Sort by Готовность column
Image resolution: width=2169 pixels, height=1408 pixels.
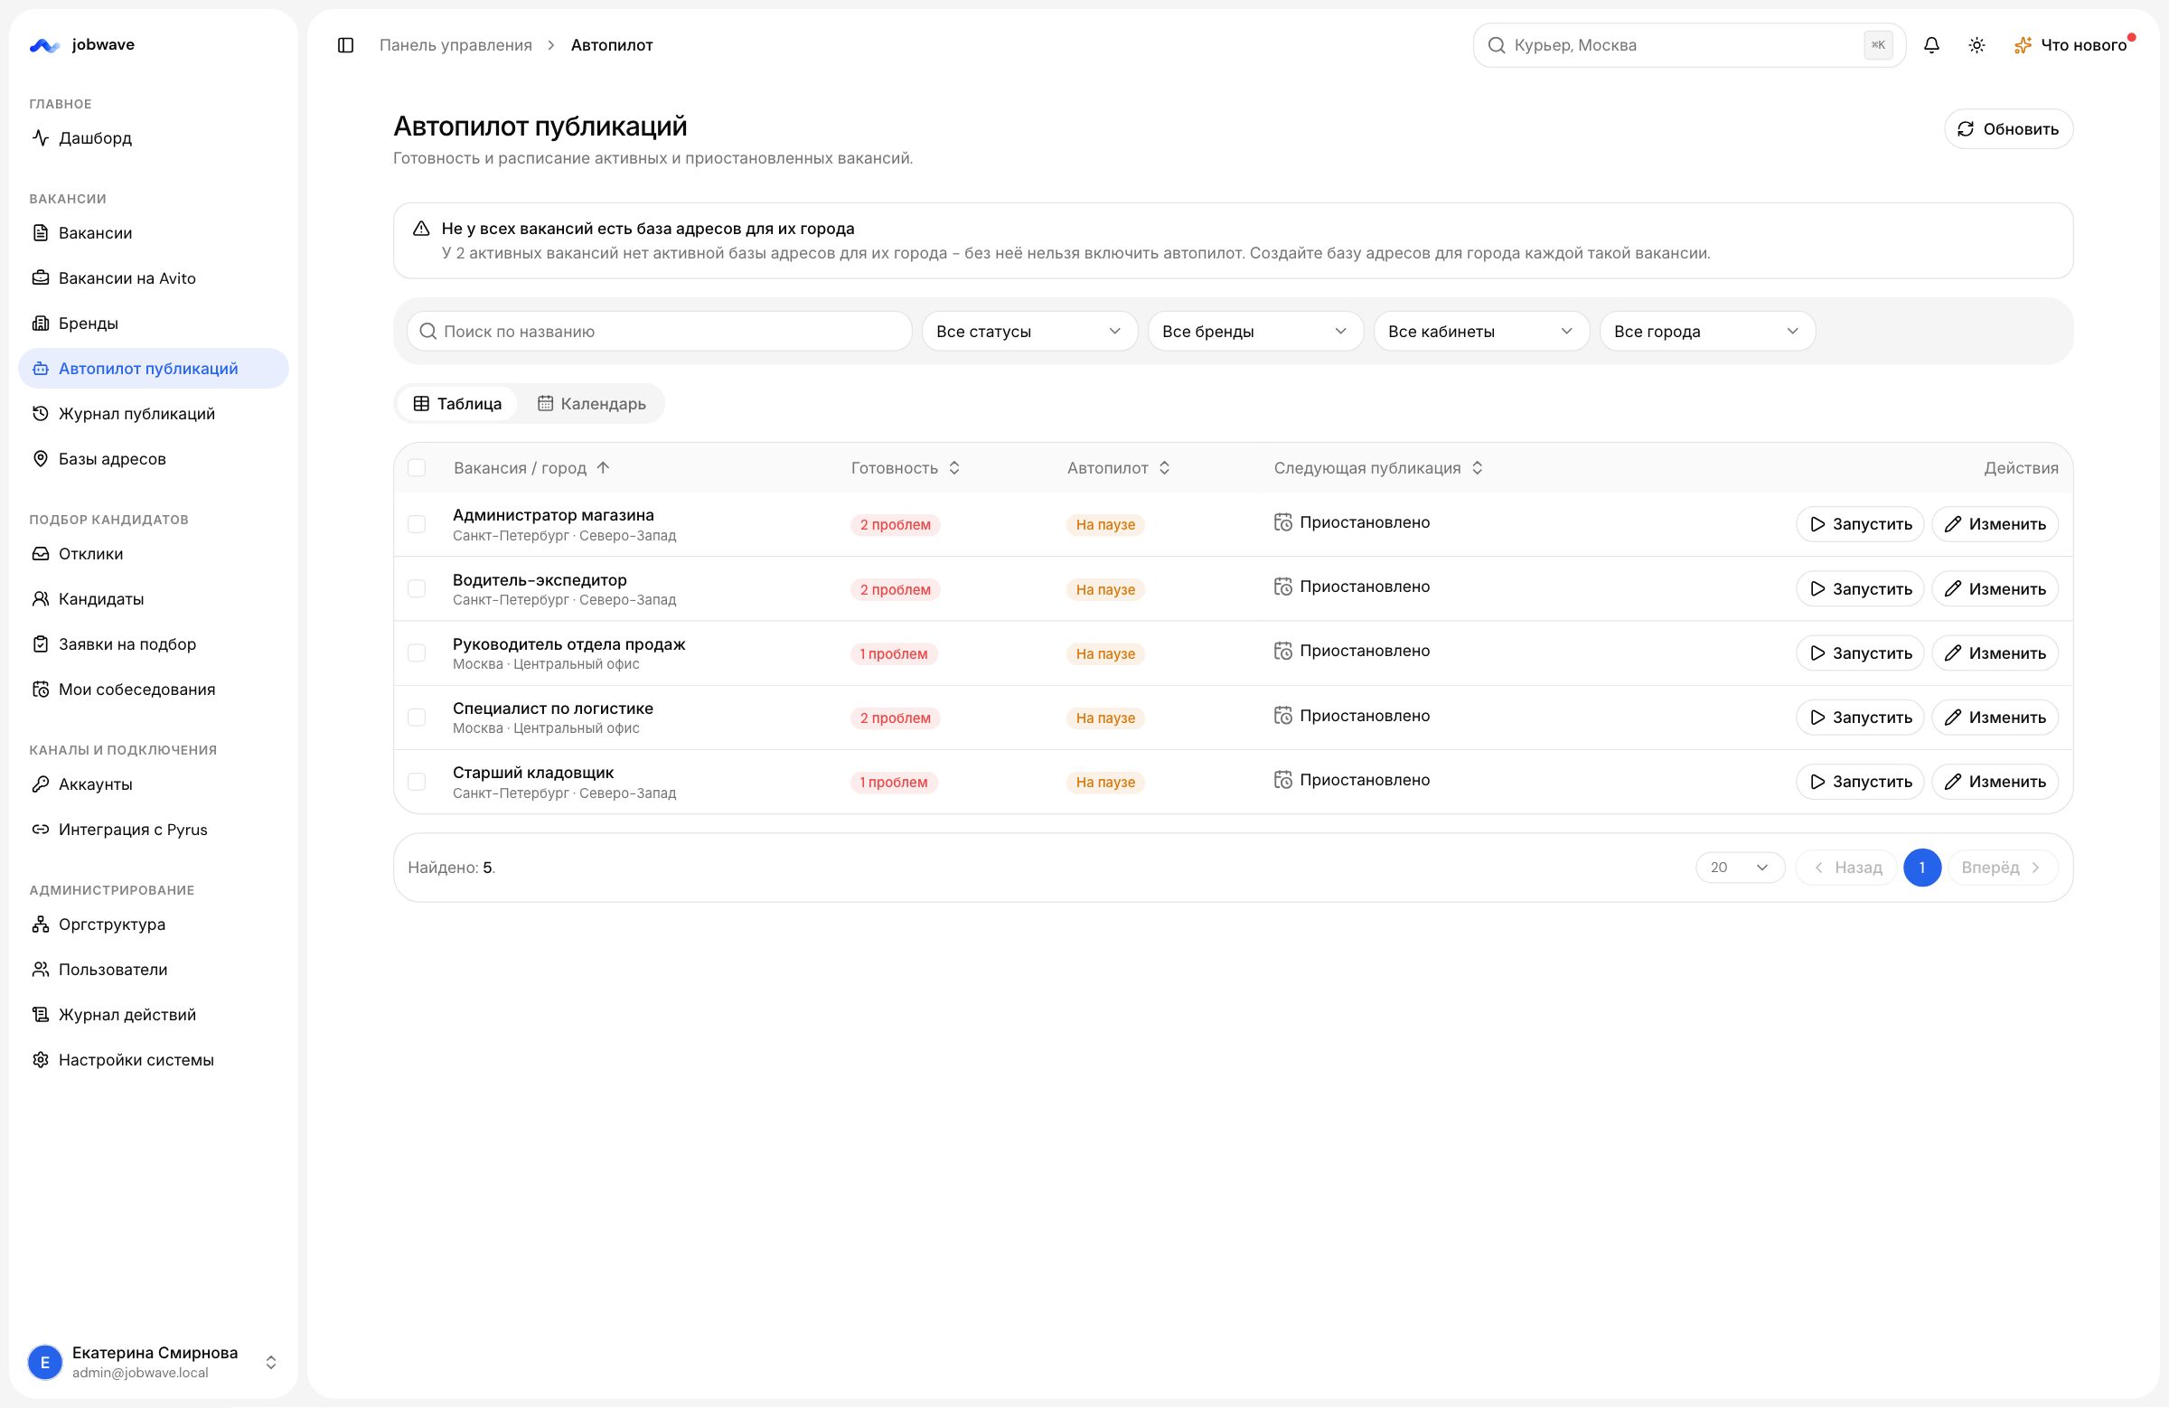[x=905, y=467]
